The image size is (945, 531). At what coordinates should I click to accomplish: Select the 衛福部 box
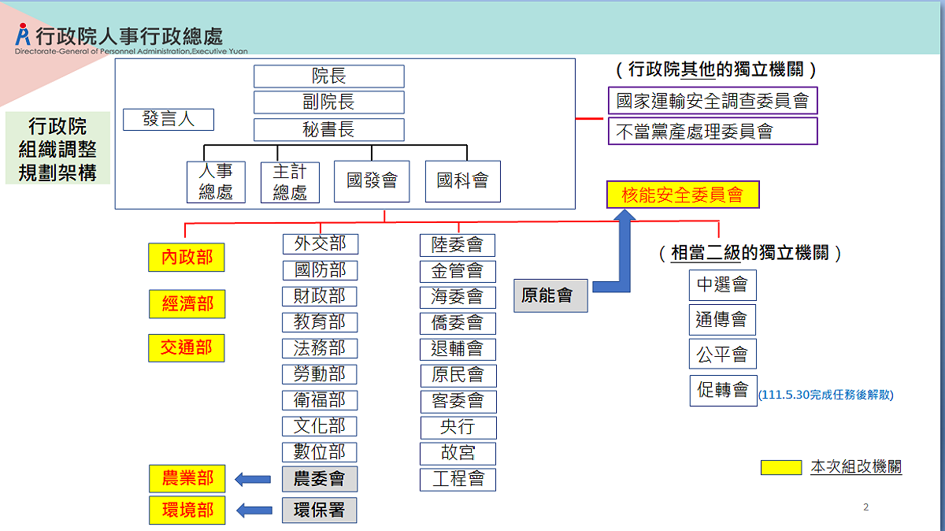320,400
